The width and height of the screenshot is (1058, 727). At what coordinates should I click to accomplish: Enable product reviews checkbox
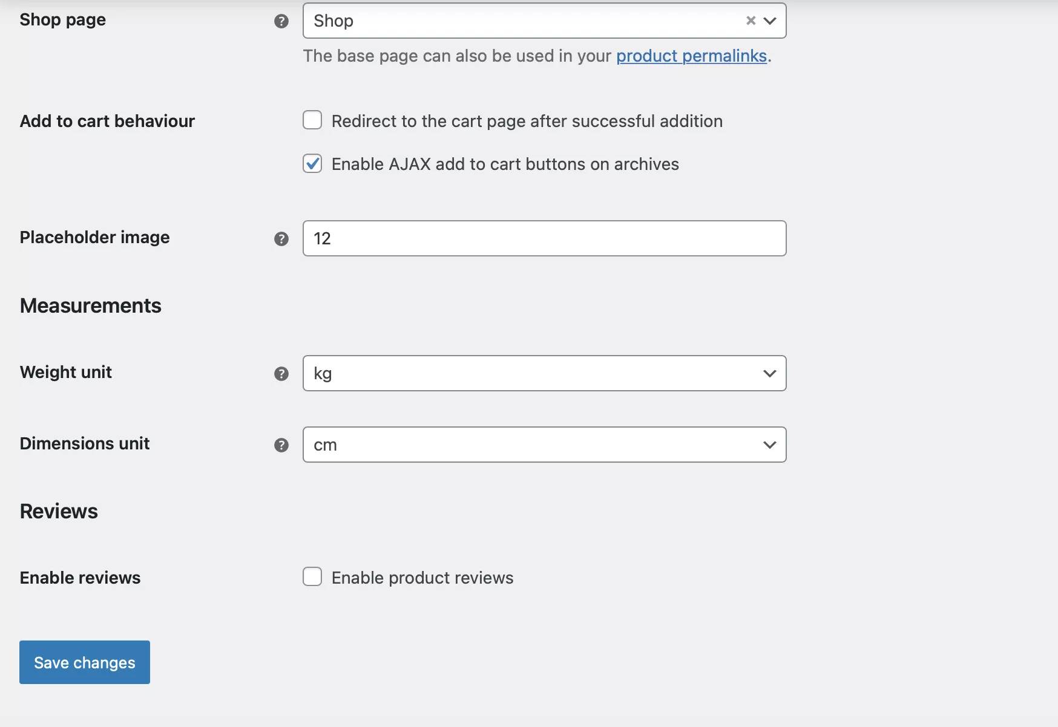312,577
